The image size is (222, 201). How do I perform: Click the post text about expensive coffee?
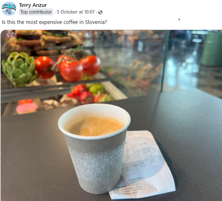54,22
